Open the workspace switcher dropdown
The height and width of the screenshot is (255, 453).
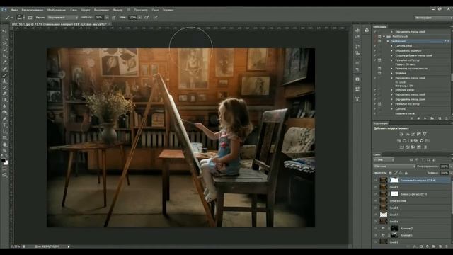(x=433, y=18)
